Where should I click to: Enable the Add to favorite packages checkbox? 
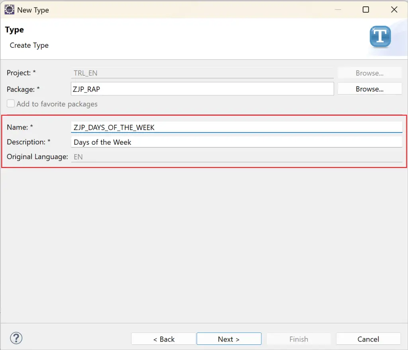[10, 103]
